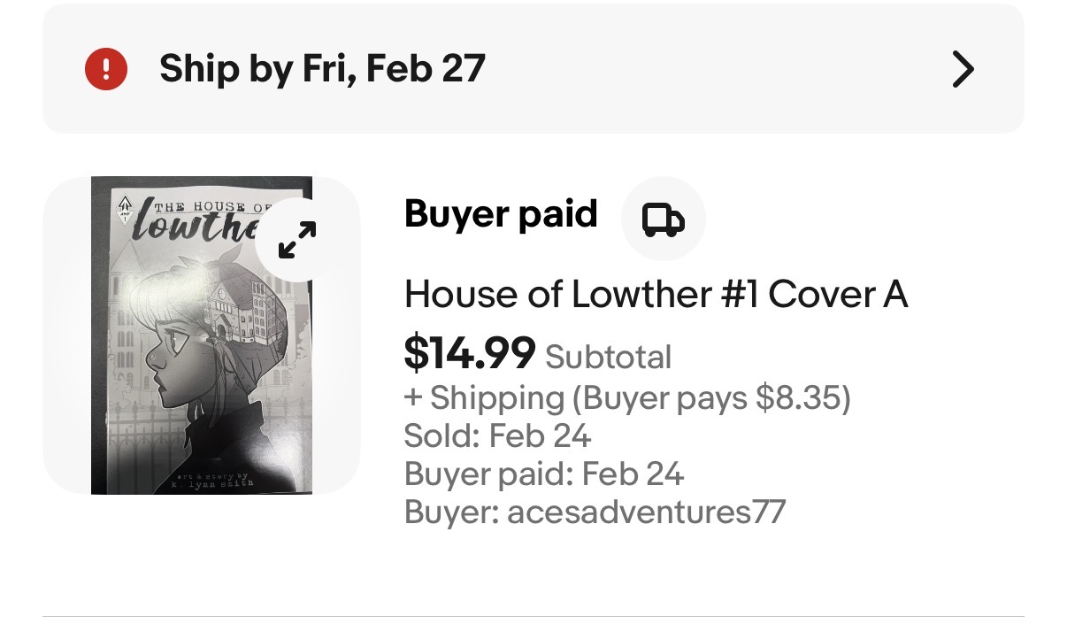Click the Sold: Feb 24 line
The height and width of the screenshot is (624, 1067).
[497, 435]
